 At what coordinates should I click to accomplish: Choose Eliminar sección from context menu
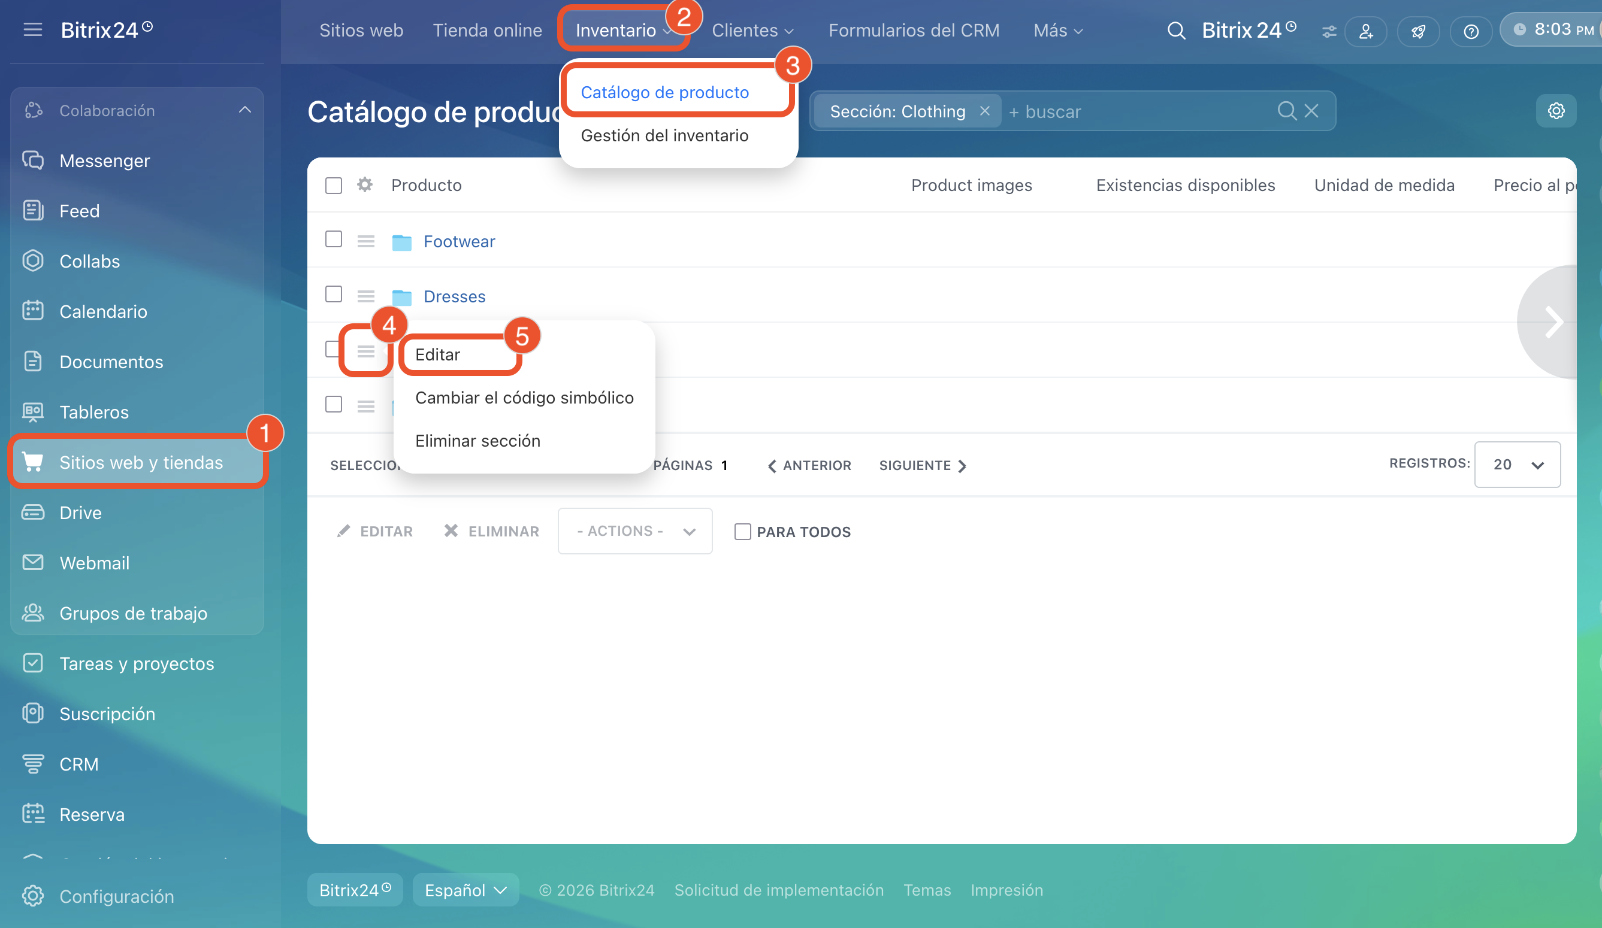point(477,441)
